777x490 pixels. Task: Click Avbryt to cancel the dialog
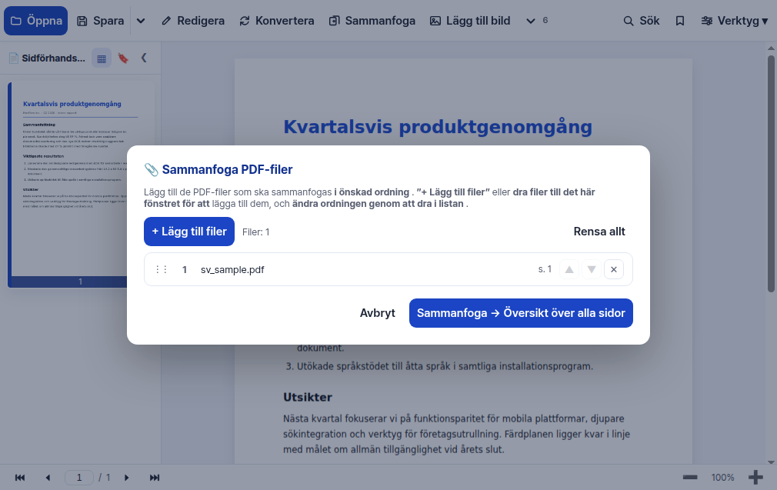(x=378, y=313)
